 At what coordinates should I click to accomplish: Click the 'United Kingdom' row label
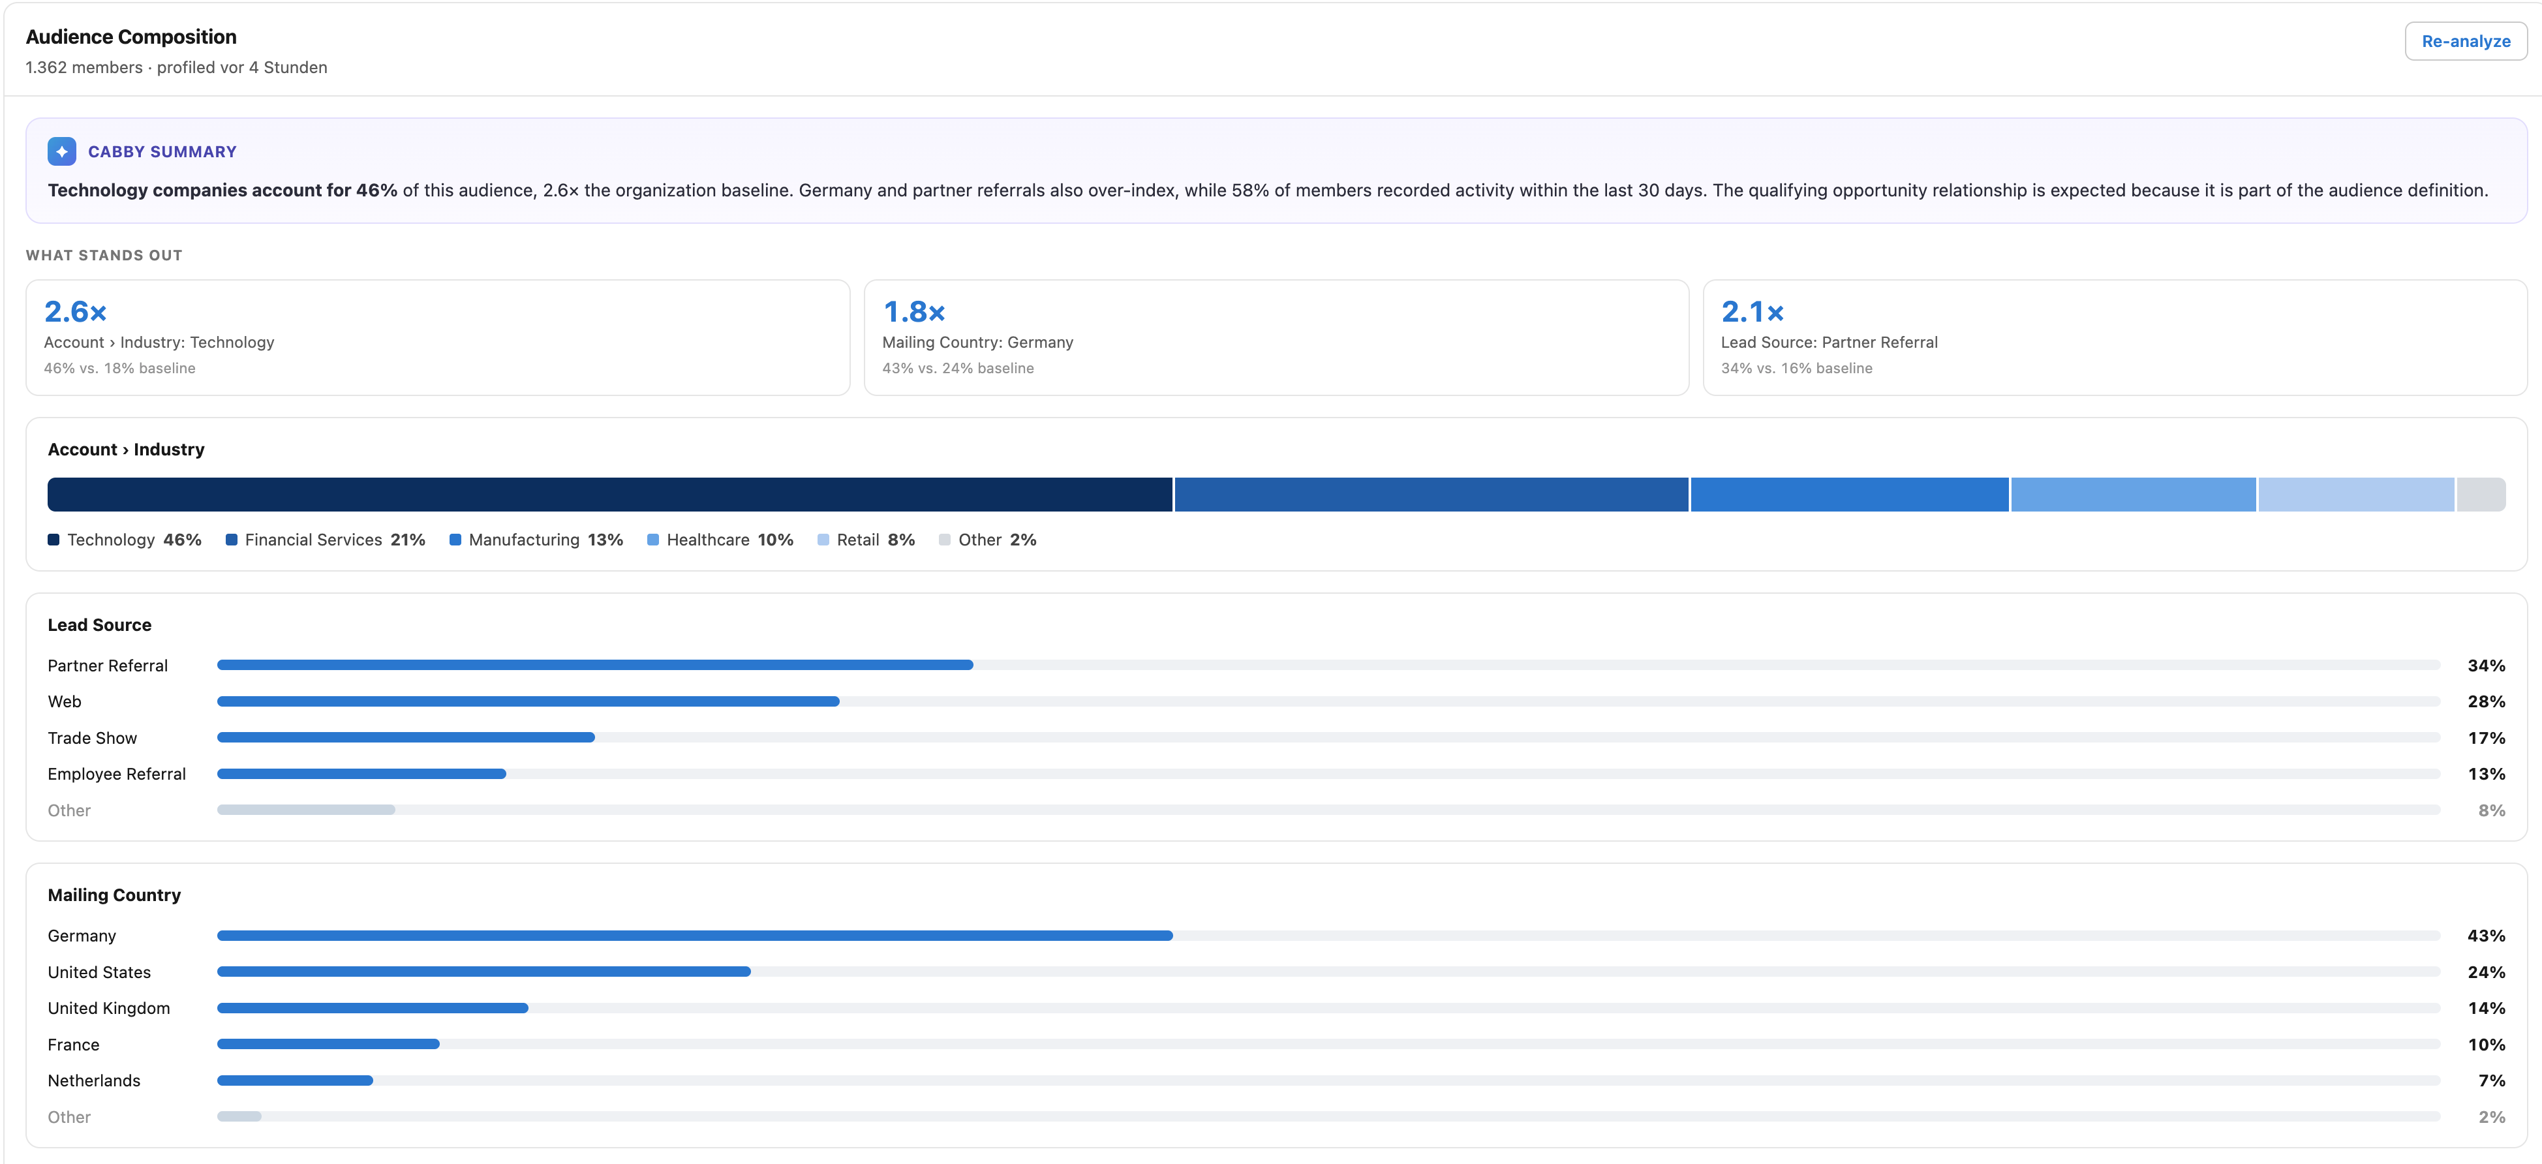pyautogui.click(x=108, y=1008)
